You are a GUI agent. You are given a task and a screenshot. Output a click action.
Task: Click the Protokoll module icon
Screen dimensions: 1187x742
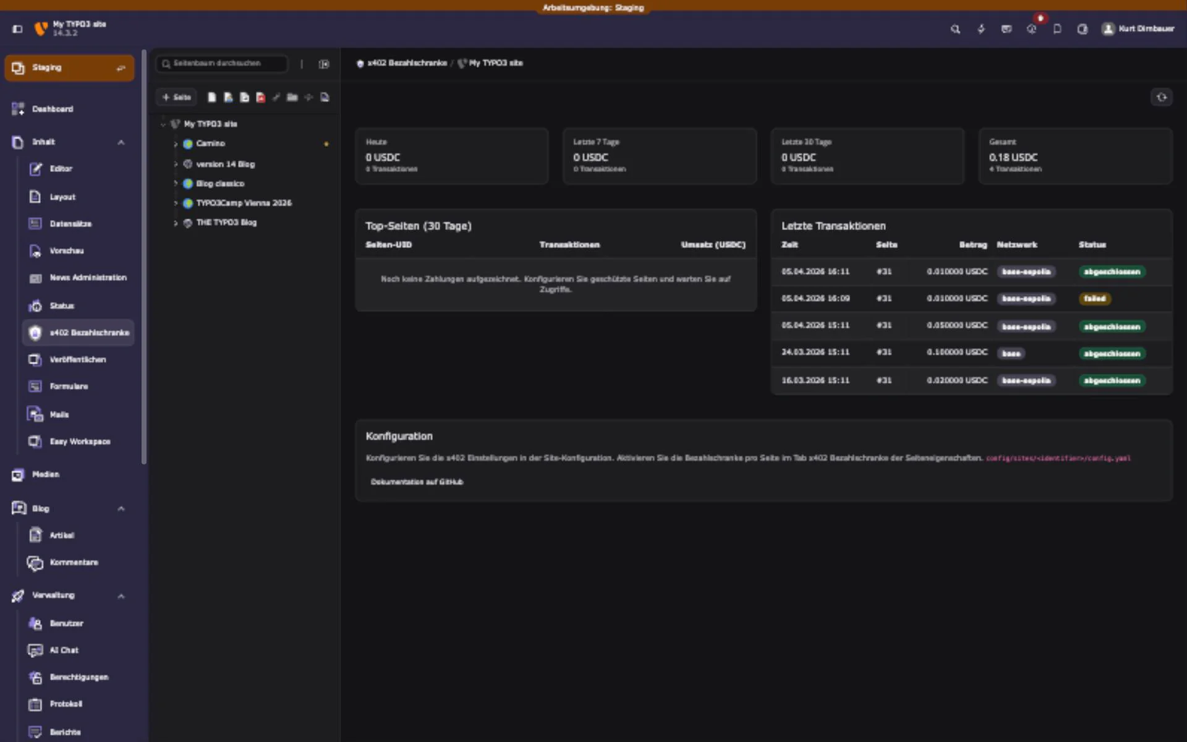pos(35,704)
